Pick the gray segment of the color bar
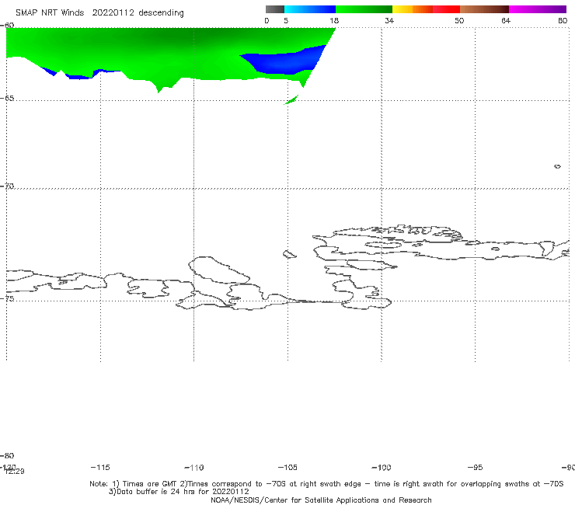Image resolution: width=575 pixels, height=505 pixels. pos(274,9)
